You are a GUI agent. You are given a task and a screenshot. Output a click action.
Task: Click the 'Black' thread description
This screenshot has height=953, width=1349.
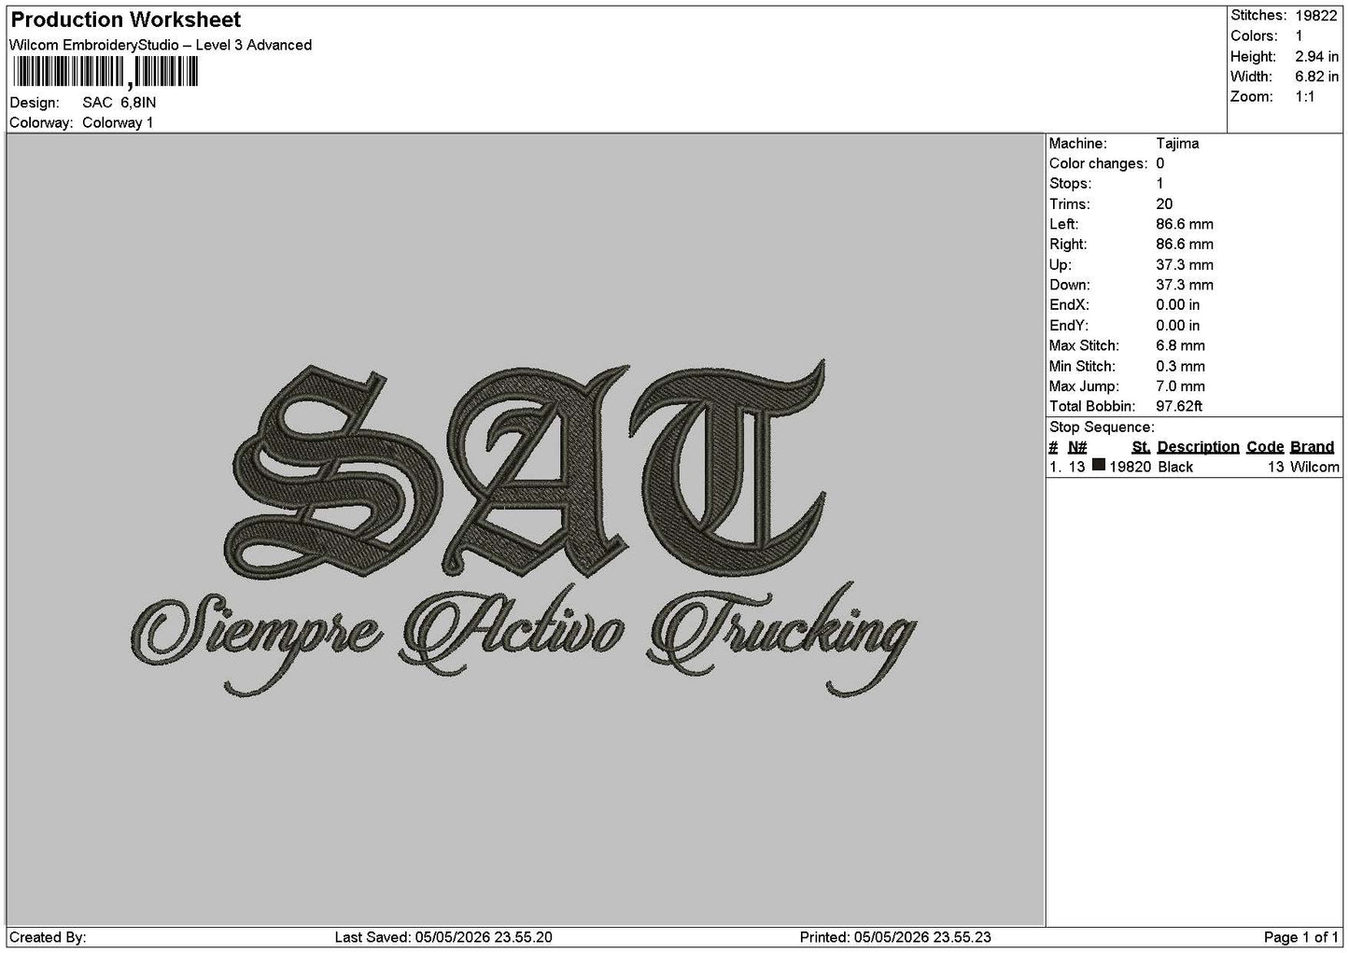(x=1175, y=468)
